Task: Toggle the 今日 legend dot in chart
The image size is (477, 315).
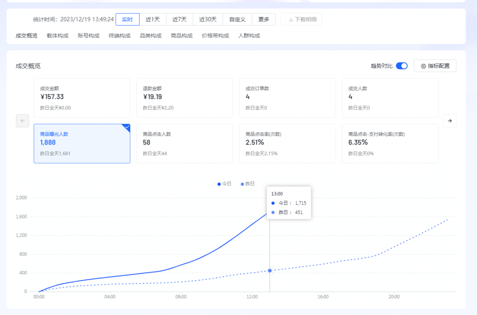Action: pos(219,184)
